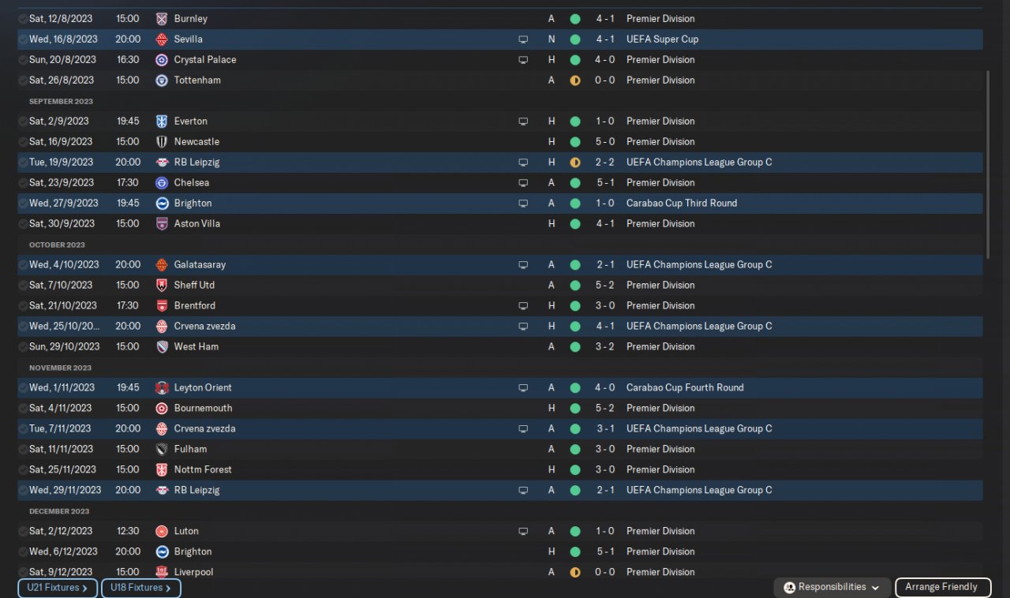
Task: Tick the checkmark circle beside Sat, 12/8/2023
Action: coord(23,18)
